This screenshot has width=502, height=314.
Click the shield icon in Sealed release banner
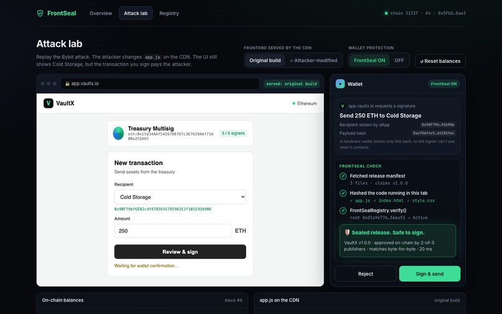pyautogui.click(x=347, y=232)
